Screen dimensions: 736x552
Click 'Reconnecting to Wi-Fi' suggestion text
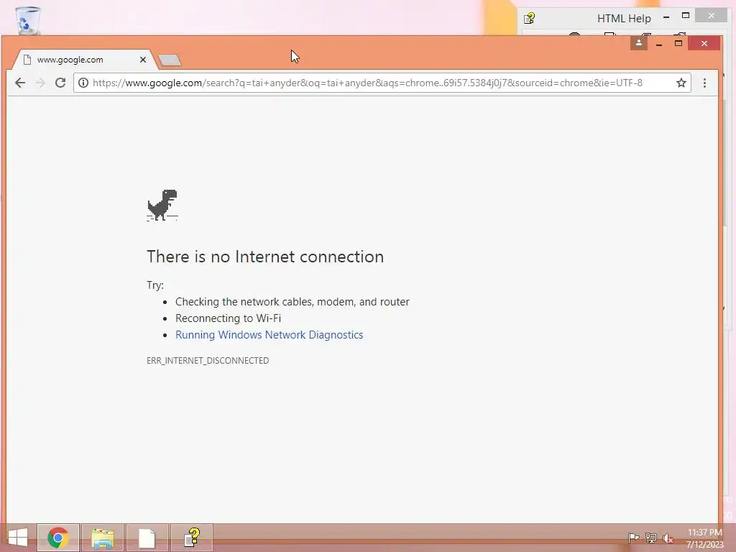click(x=228, y=318)
